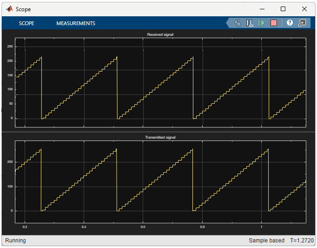The height and width of the screenshot is (248, 317).
Task: Click inside the Transmitted signal axes
Action: coord(160,182)
